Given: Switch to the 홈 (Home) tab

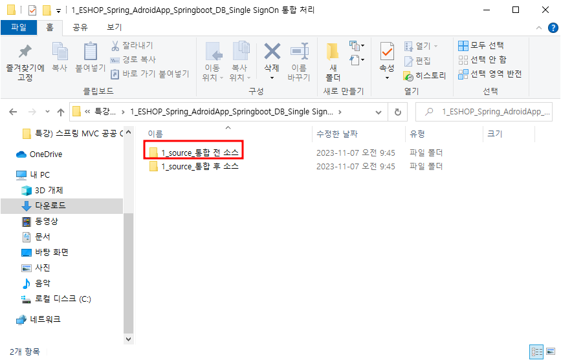Looking at the screenshot, I should [50, 28].
